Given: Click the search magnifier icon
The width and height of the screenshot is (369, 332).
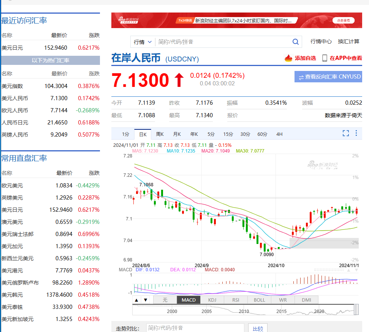Looking at the screenshot, I should [x=295, y=42].
